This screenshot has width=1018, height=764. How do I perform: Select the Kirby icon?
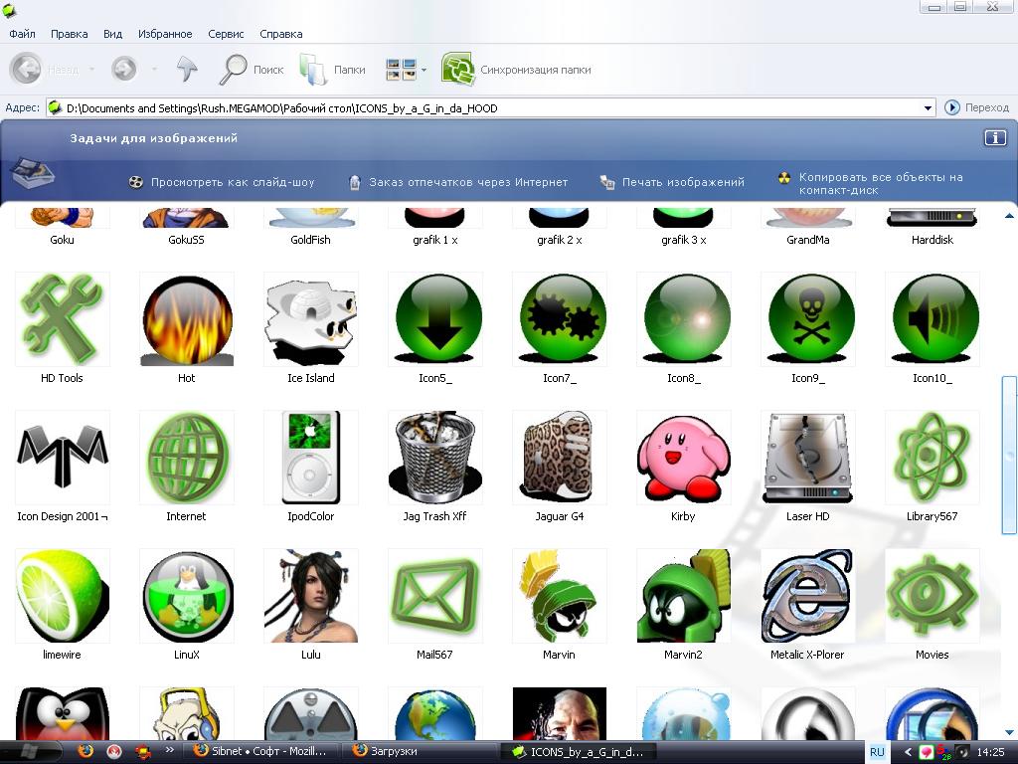[x=684, y=458]
